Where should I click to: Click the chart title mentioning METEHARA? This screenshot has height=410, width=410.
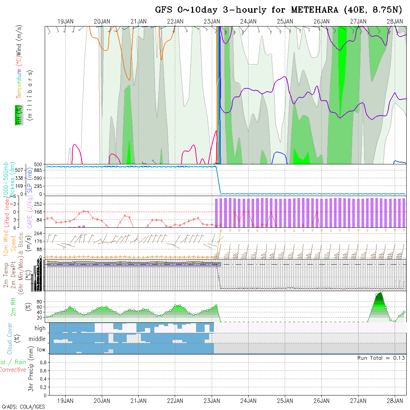pyautogui.click(x=278, y=10)
